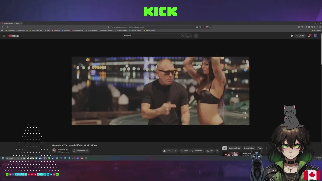Open the browser extension puzzle icon
The height and width of the screenshot is (181, 322).
click(x=299, y=27)
